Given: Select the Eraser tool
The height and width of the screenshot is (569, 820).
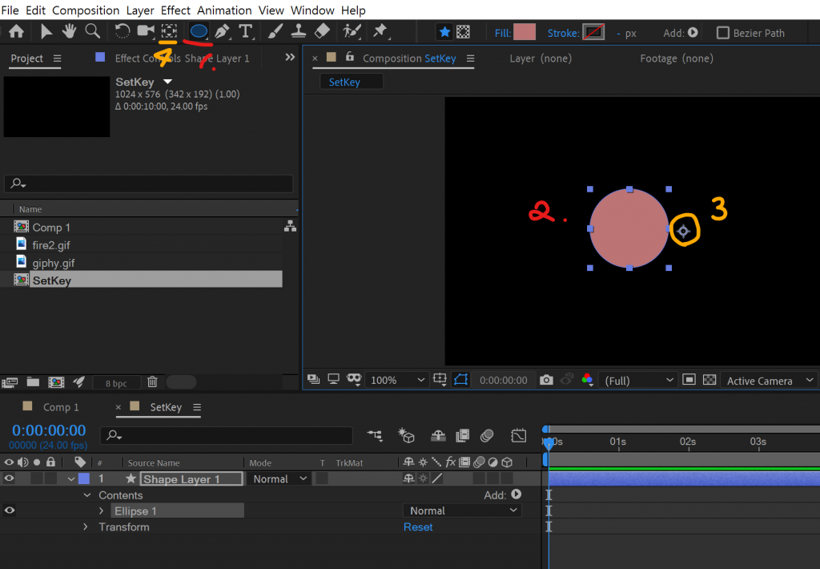Looking at the screenshot, I should (x=321, y=31).
